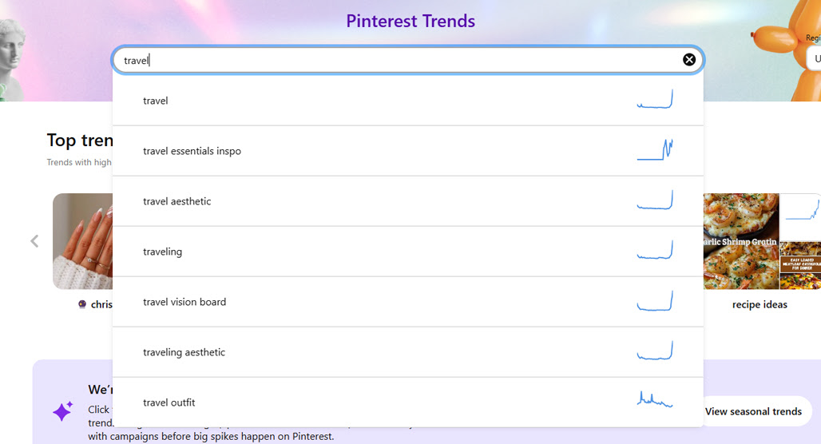
Task: Open the View seasonal trends button
Action: [753, 411]
